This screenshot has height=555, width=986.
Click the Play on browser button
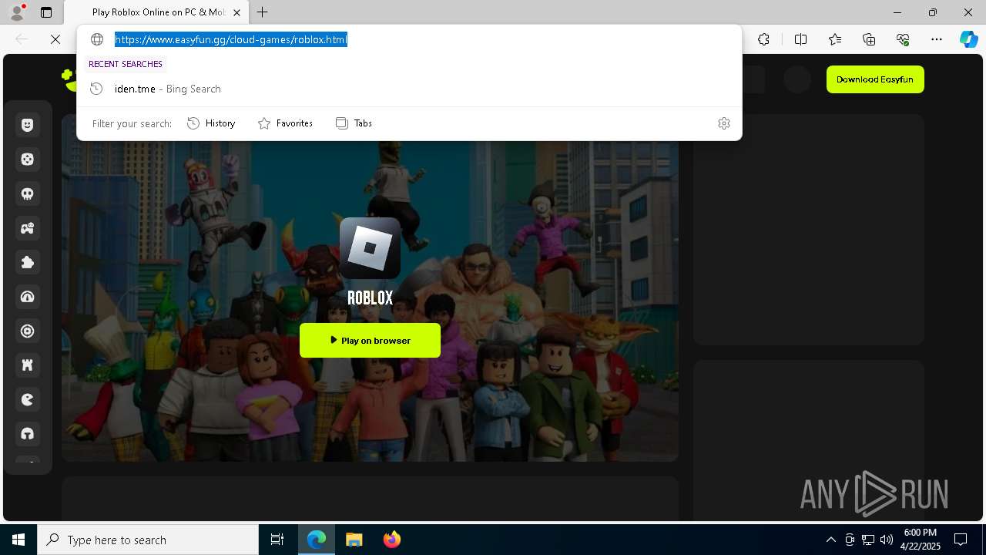[370, 340]
